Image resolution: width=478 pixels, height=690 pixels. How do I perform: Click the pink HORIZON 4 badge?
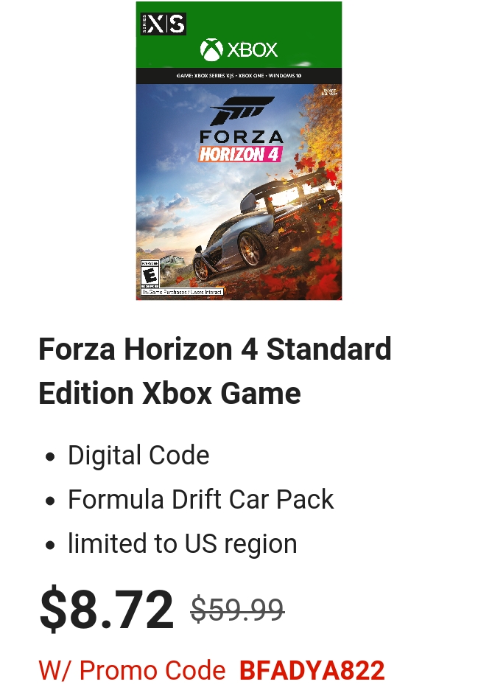240,155
